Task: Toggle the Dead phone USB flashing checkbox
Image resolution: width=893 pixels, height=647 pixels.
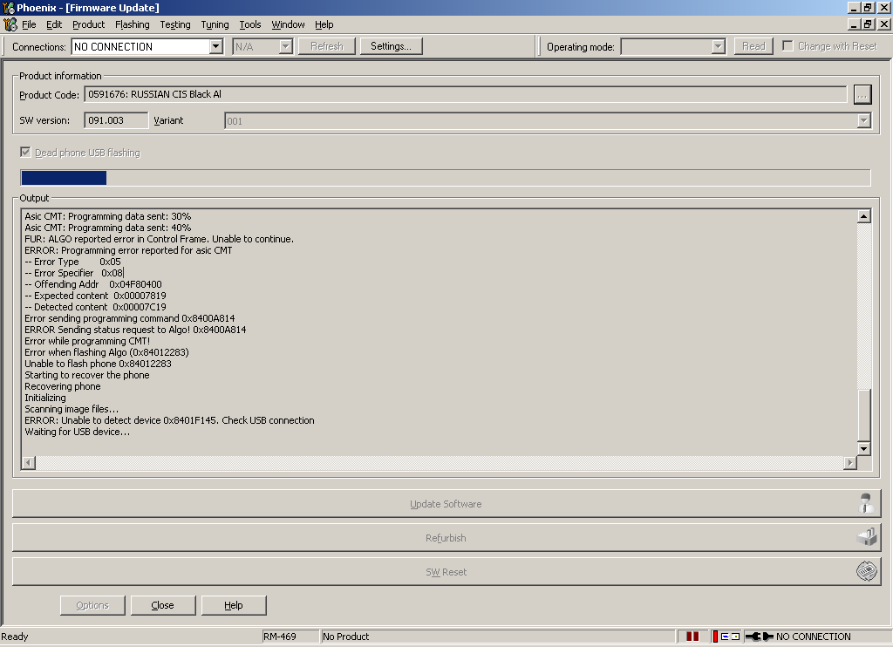Action: tap(25, 152)
